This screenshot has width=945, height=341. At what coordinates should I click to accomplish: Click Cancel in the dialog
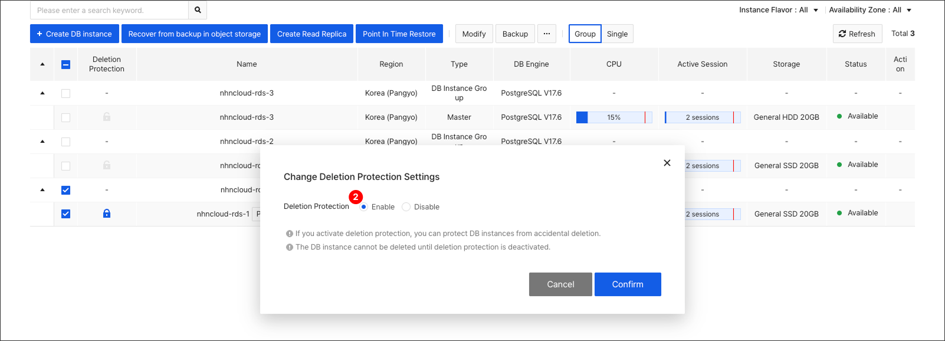tap(560, 284)
